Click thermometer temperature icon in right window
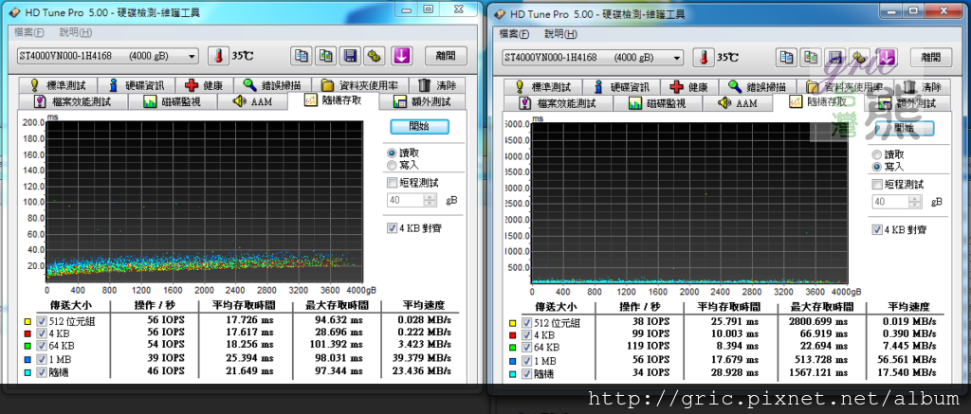971x414 pixels. [x=704, y=58]
